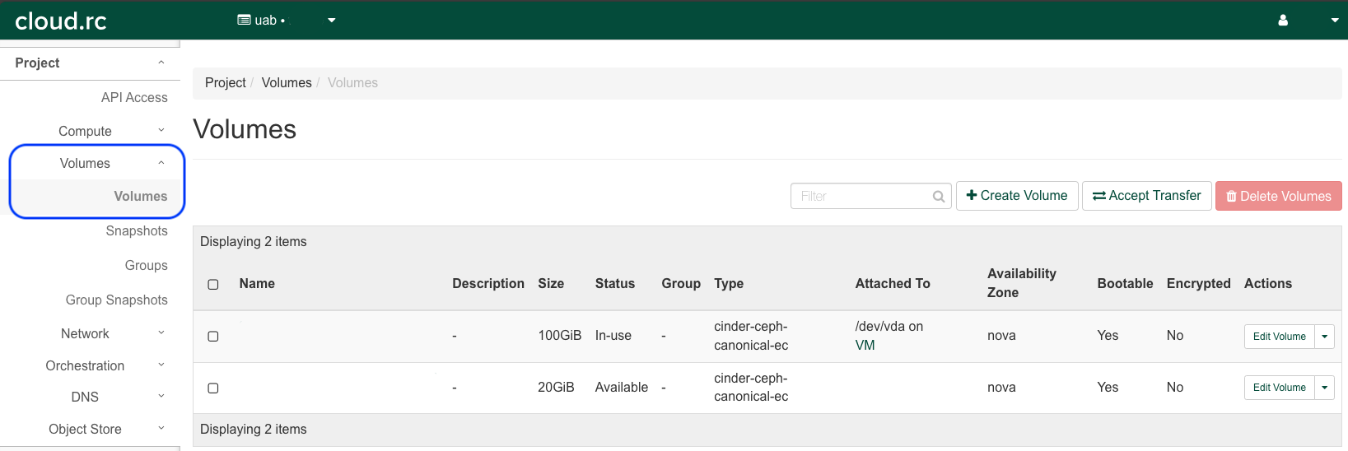Open the uab project selector dropdown
The height and width of the screenshot is (451, 1348).
(331, 21)
